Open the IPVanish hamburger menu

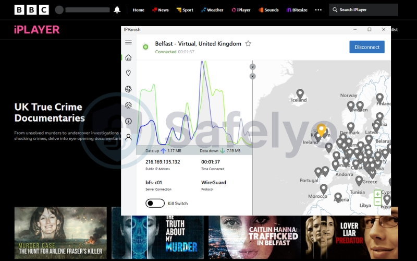(x=128, y=42)
